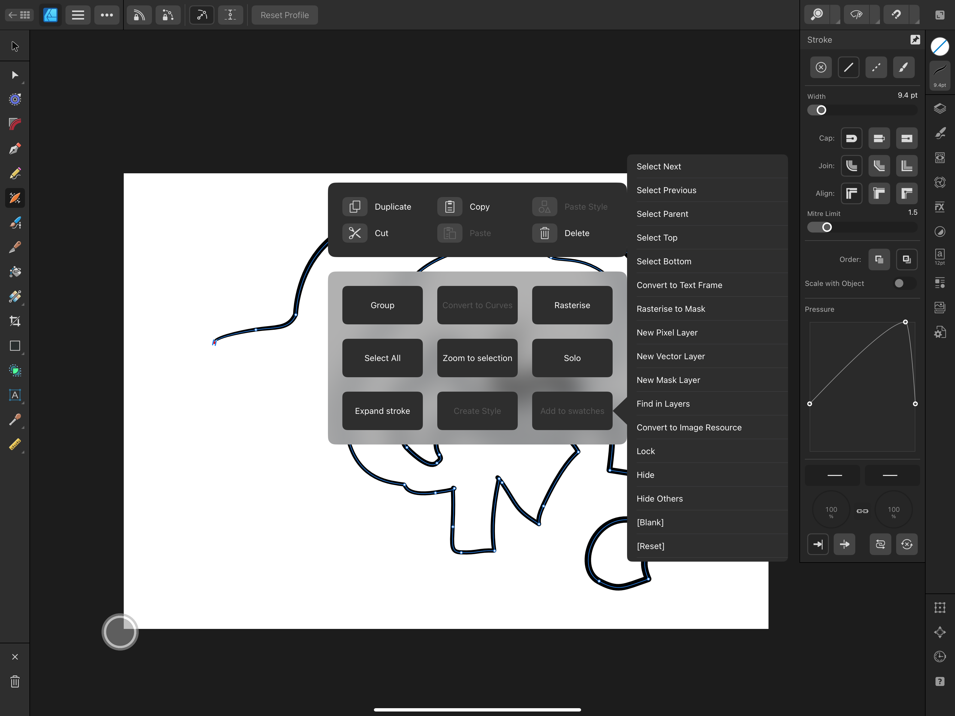
Task: Select the Pen tool
Action: (x=15, y=149)
